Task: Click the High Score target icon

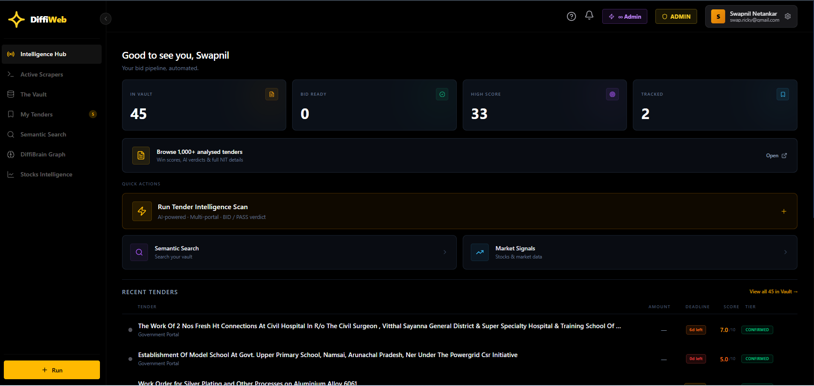Action: coord(612,94)
